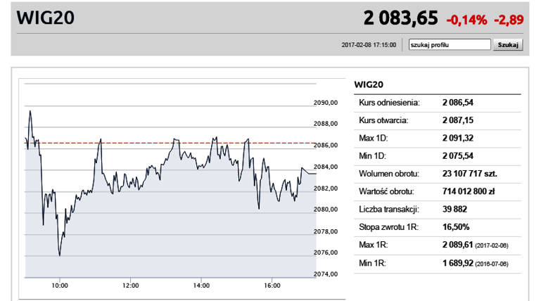The image size is (553, 301).
Task: Click the timestamp 2017-02-08 17:15:00
Action: click(369, 45)
